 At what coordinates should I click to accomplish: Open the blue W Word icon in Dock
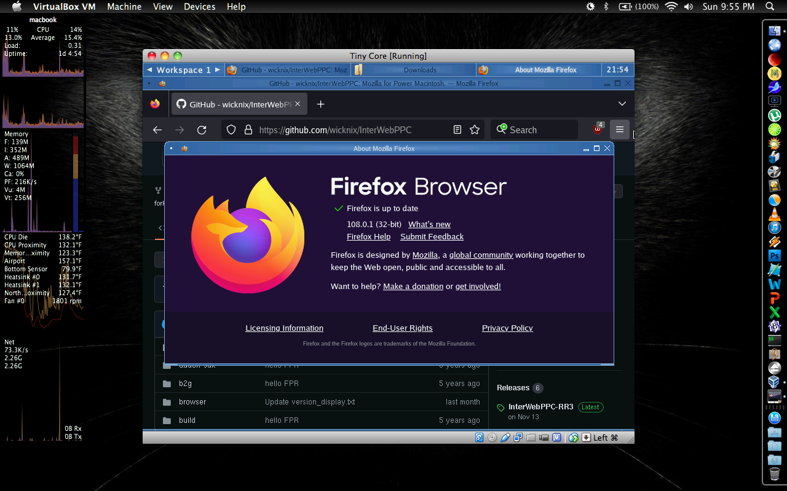pos(774,284)
